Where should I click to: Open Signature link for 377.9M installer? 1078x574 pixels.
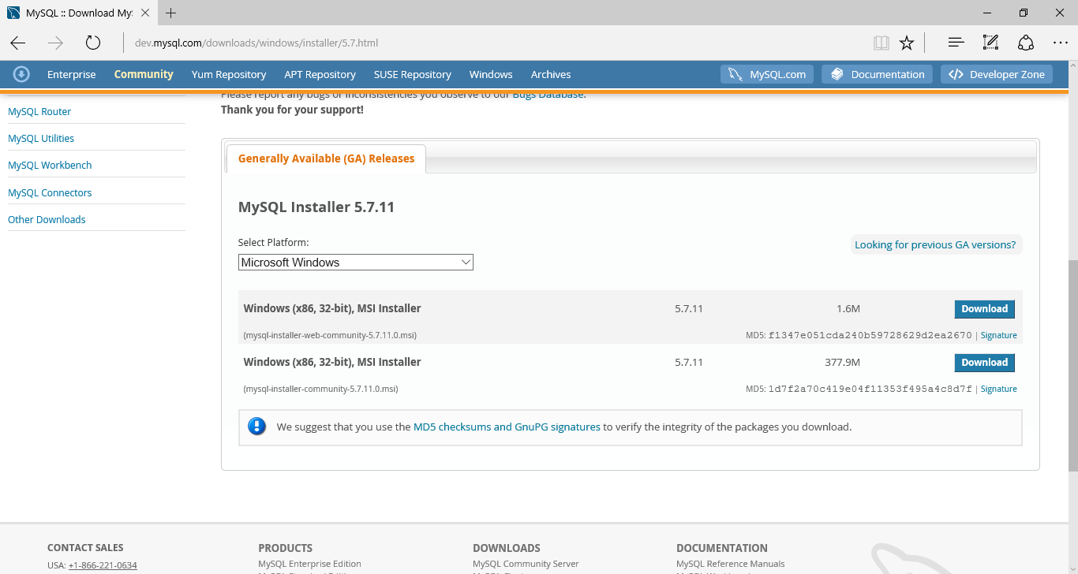point(998,389)
